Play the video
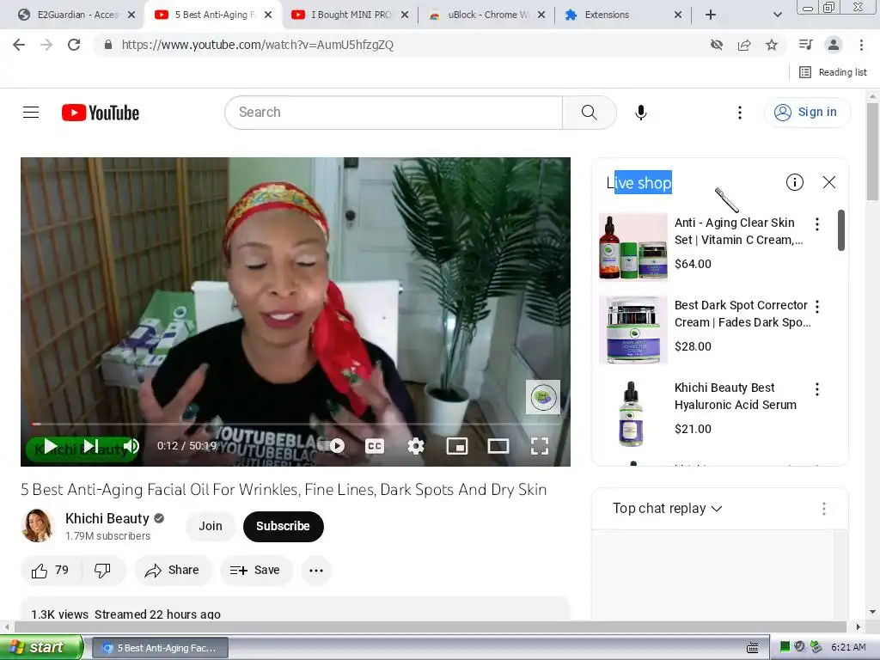This screenshot has height=660, width=880. pyautogui.click(x=51, y=446)
